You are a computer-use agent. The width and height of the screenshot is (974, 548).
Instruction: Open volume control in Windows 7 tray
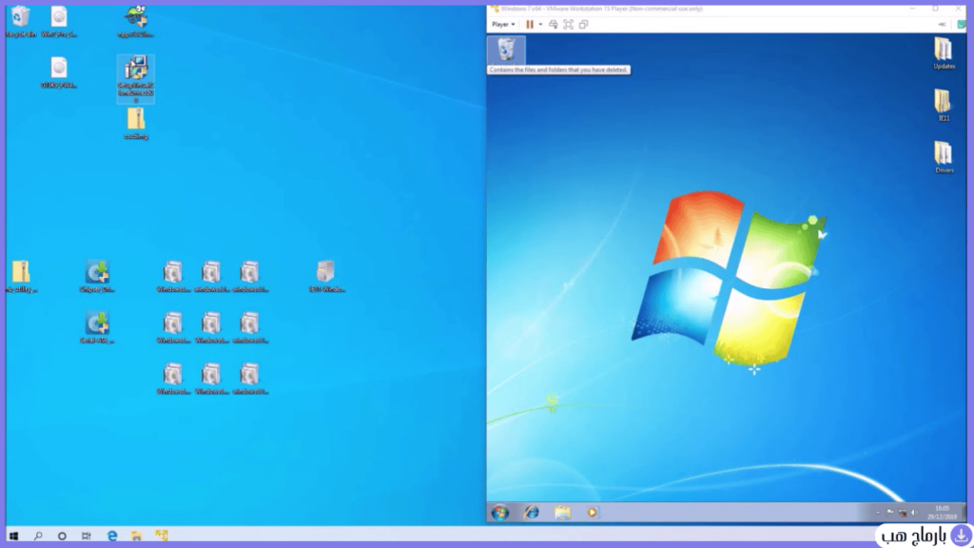(x=913, y=513)
